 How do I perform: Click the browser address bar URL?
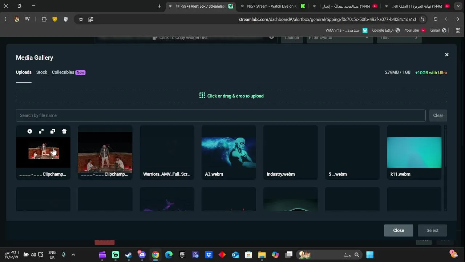point(328,19)
